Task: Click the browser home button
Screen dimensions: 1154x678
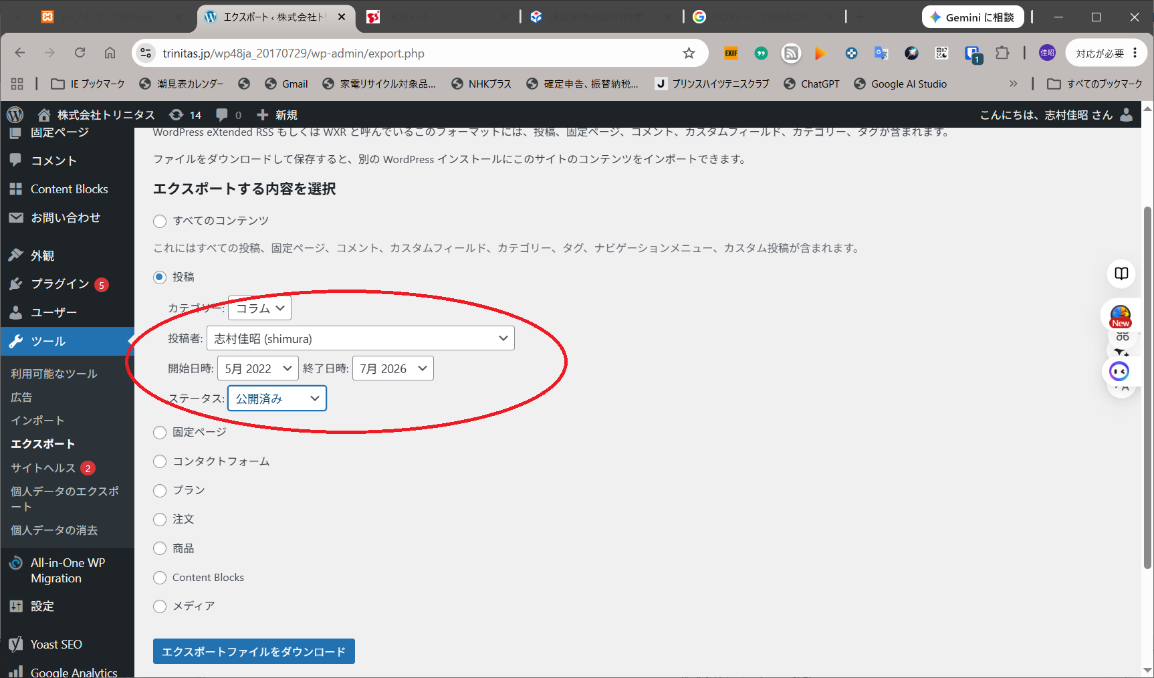Action: (x=110, y=53)
